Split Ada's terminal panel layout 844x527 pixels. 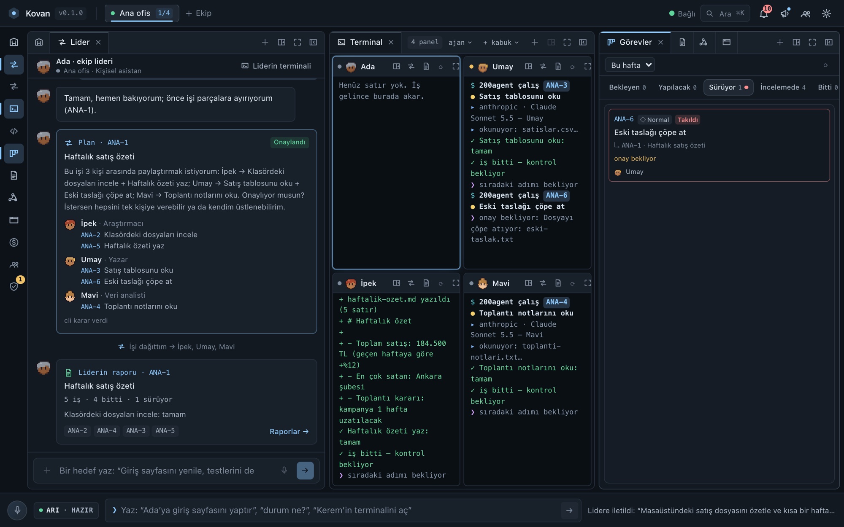tap(396, 67)
